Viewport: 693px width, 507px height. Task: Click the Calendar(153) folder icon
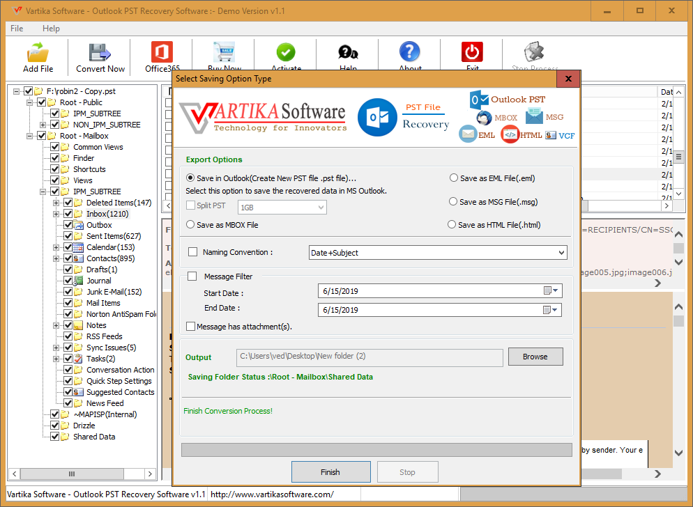78,247
